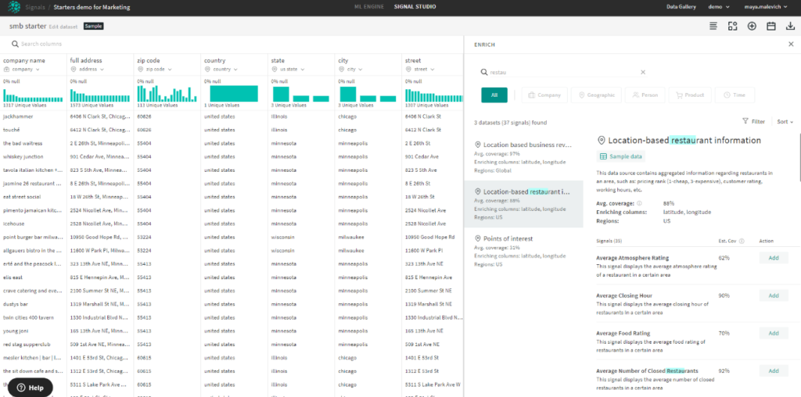Open the Sample data button
This screenshot has height=397, width=801.
620,156
